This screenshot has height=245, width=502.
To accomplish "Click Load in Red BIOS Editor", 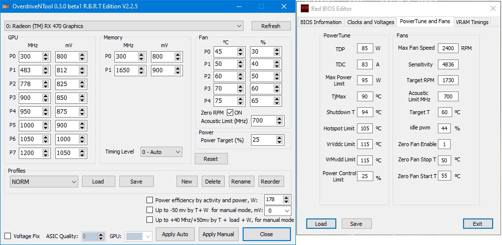I will [321, 223].
